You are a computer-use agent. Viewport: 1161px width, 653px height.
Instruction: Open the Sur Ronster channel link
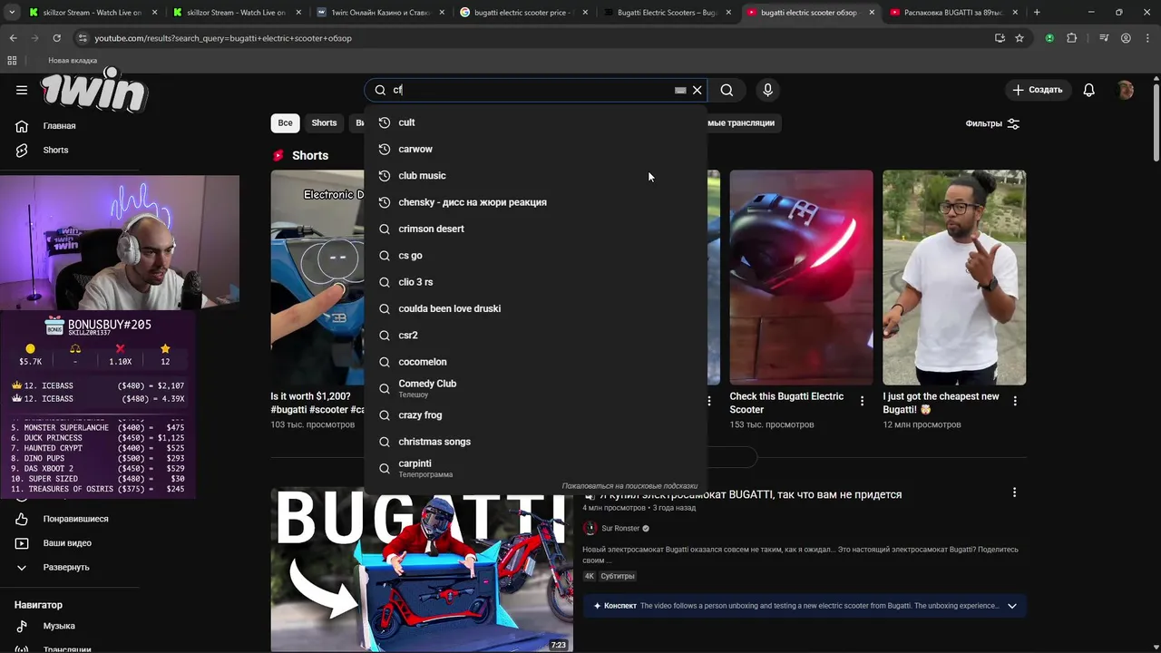pyautogui.click(x=620, y=528)
